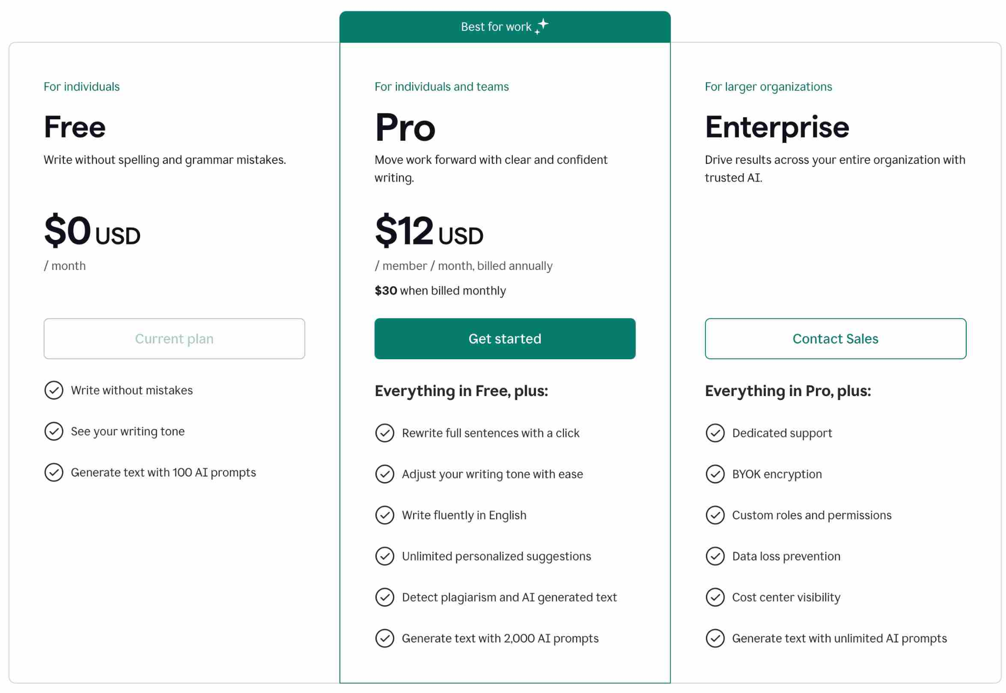This screenshot has height=693, width=1006.
Task: Click the sparkle icon beside Best for work
Action: 542,26
